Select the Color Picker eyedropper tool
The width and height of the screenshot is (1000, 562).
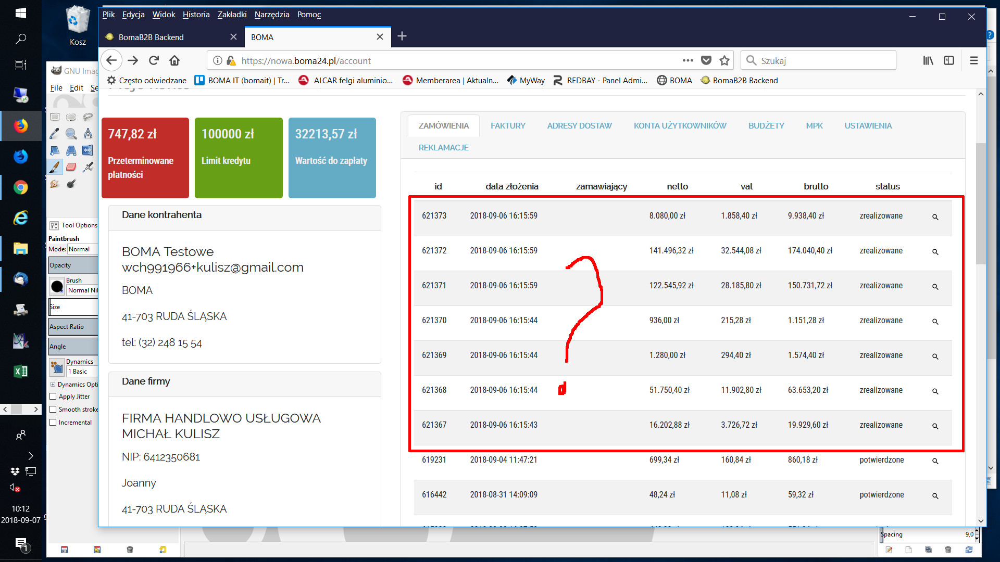(54, 134)
